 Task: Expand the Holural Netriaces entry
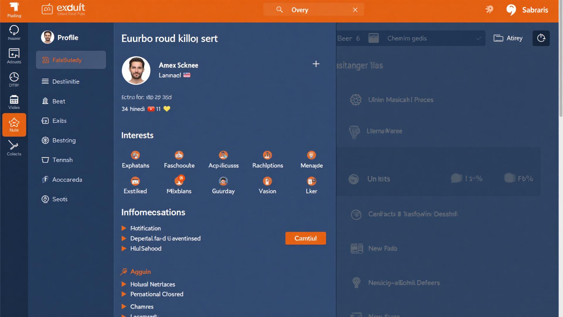click(x=124, y=284)
